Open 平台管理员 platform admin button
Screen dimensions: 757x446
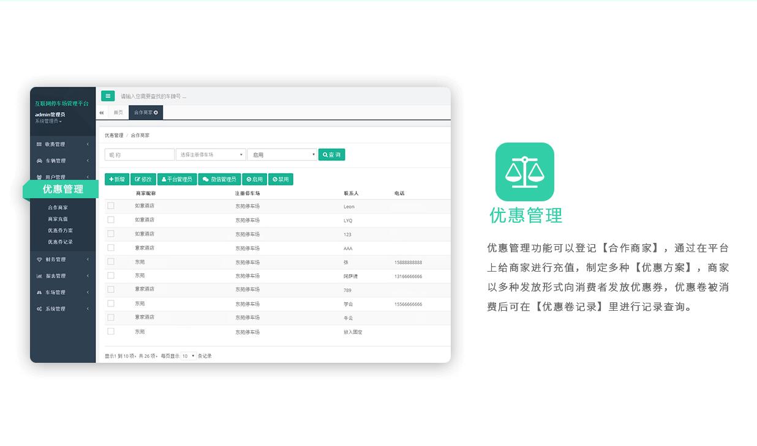[x=177, y=179]
